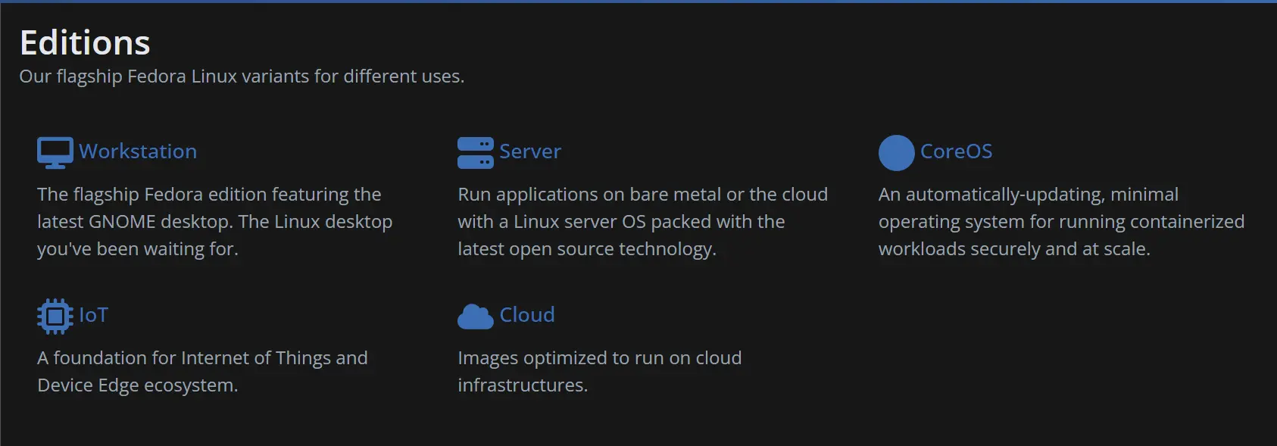Click the Workstation description about GNOME desktop
The width and height of the screenshot is (1277, 446).
215,222
